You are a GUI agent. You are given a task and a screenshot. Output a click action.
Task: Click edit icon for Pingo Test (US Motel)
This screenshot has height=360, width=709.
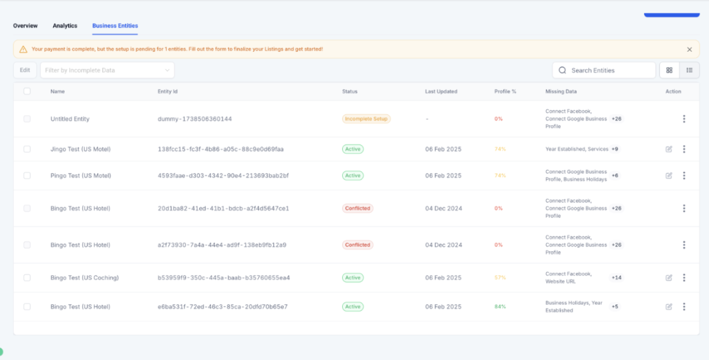669,175
